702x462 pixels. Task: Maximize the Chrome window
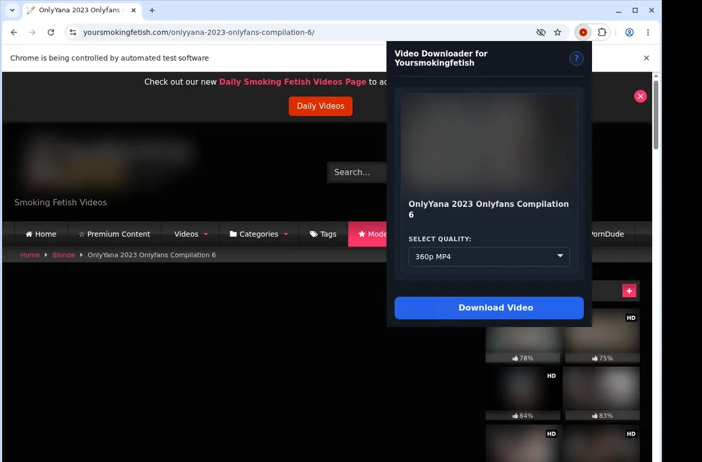click(x=635, y=10)
